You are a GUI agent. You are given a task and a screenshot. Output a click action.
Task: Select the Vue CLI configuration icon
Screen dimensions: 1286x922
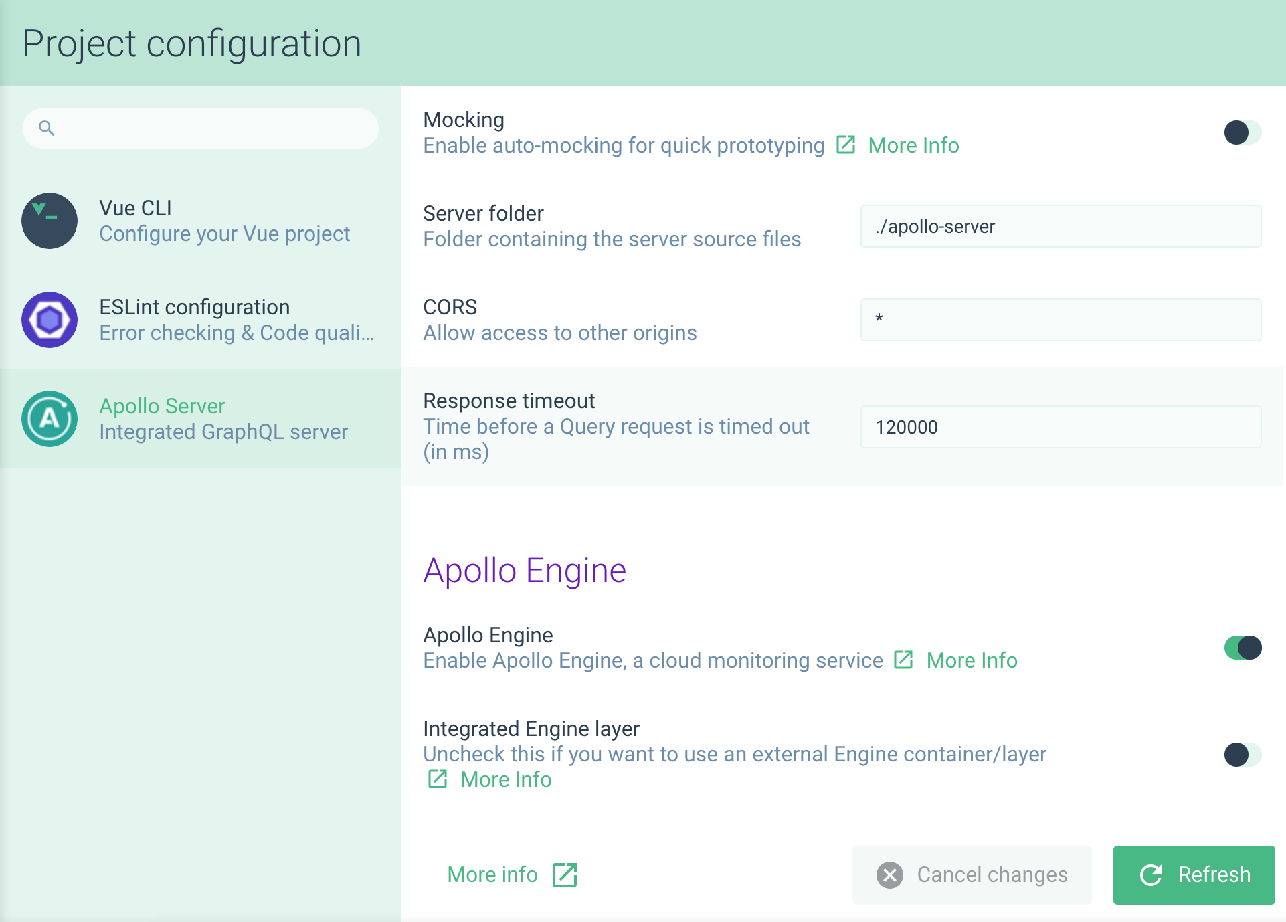[51, 221]
